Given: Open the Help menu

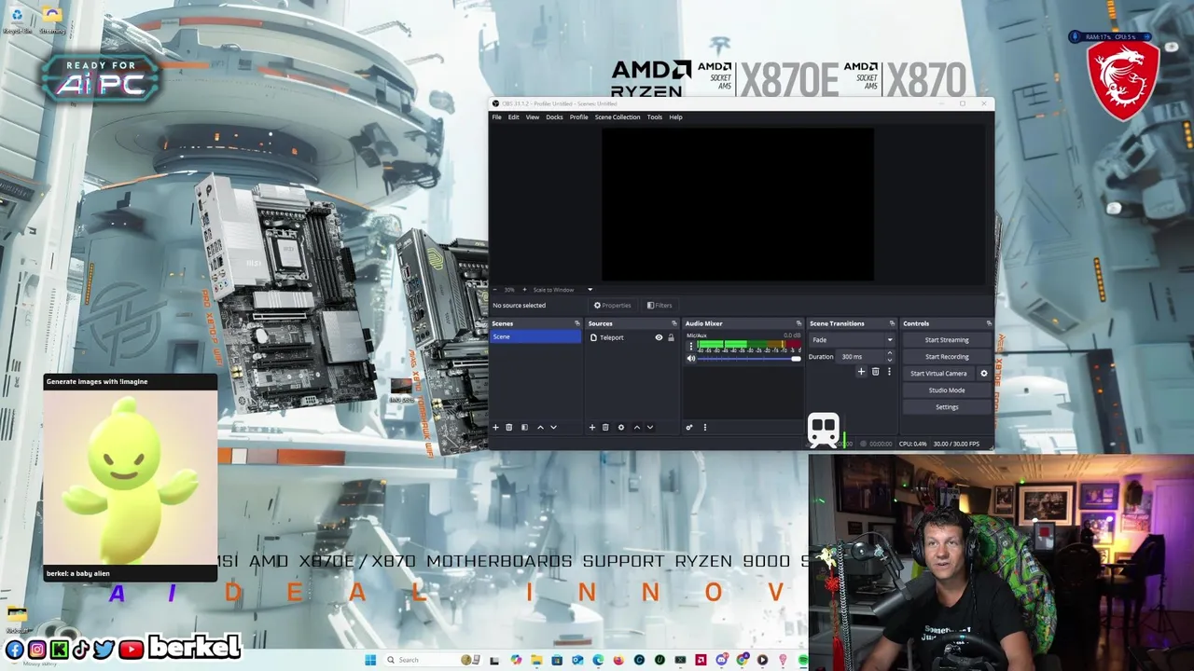Looking at the screenshot, I should click(x=675, y=117).
